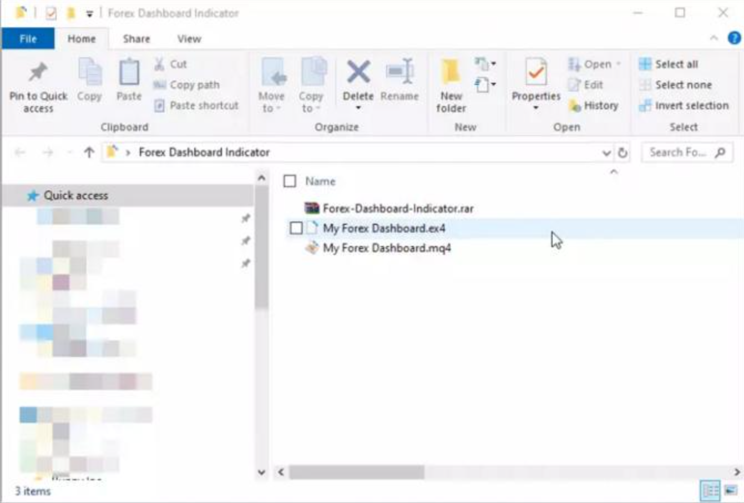Screen dimensions: 744x503
Task: Open the File menu
Action: pyautogui.click(x=28, y=39)
